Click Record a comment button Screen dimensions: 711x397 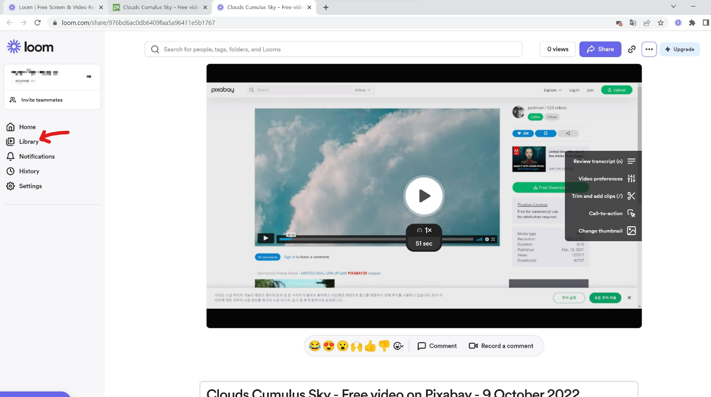point(501,346)
